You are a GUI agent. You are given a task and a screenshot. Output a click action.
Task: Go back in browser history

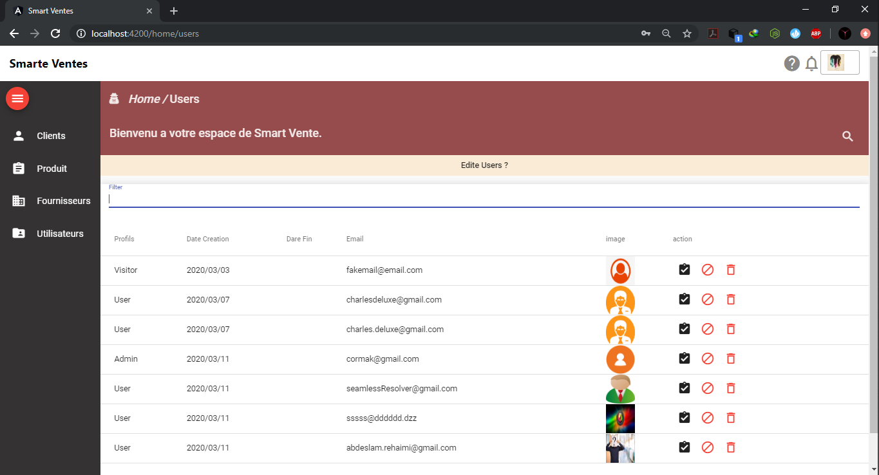(14, 33)
